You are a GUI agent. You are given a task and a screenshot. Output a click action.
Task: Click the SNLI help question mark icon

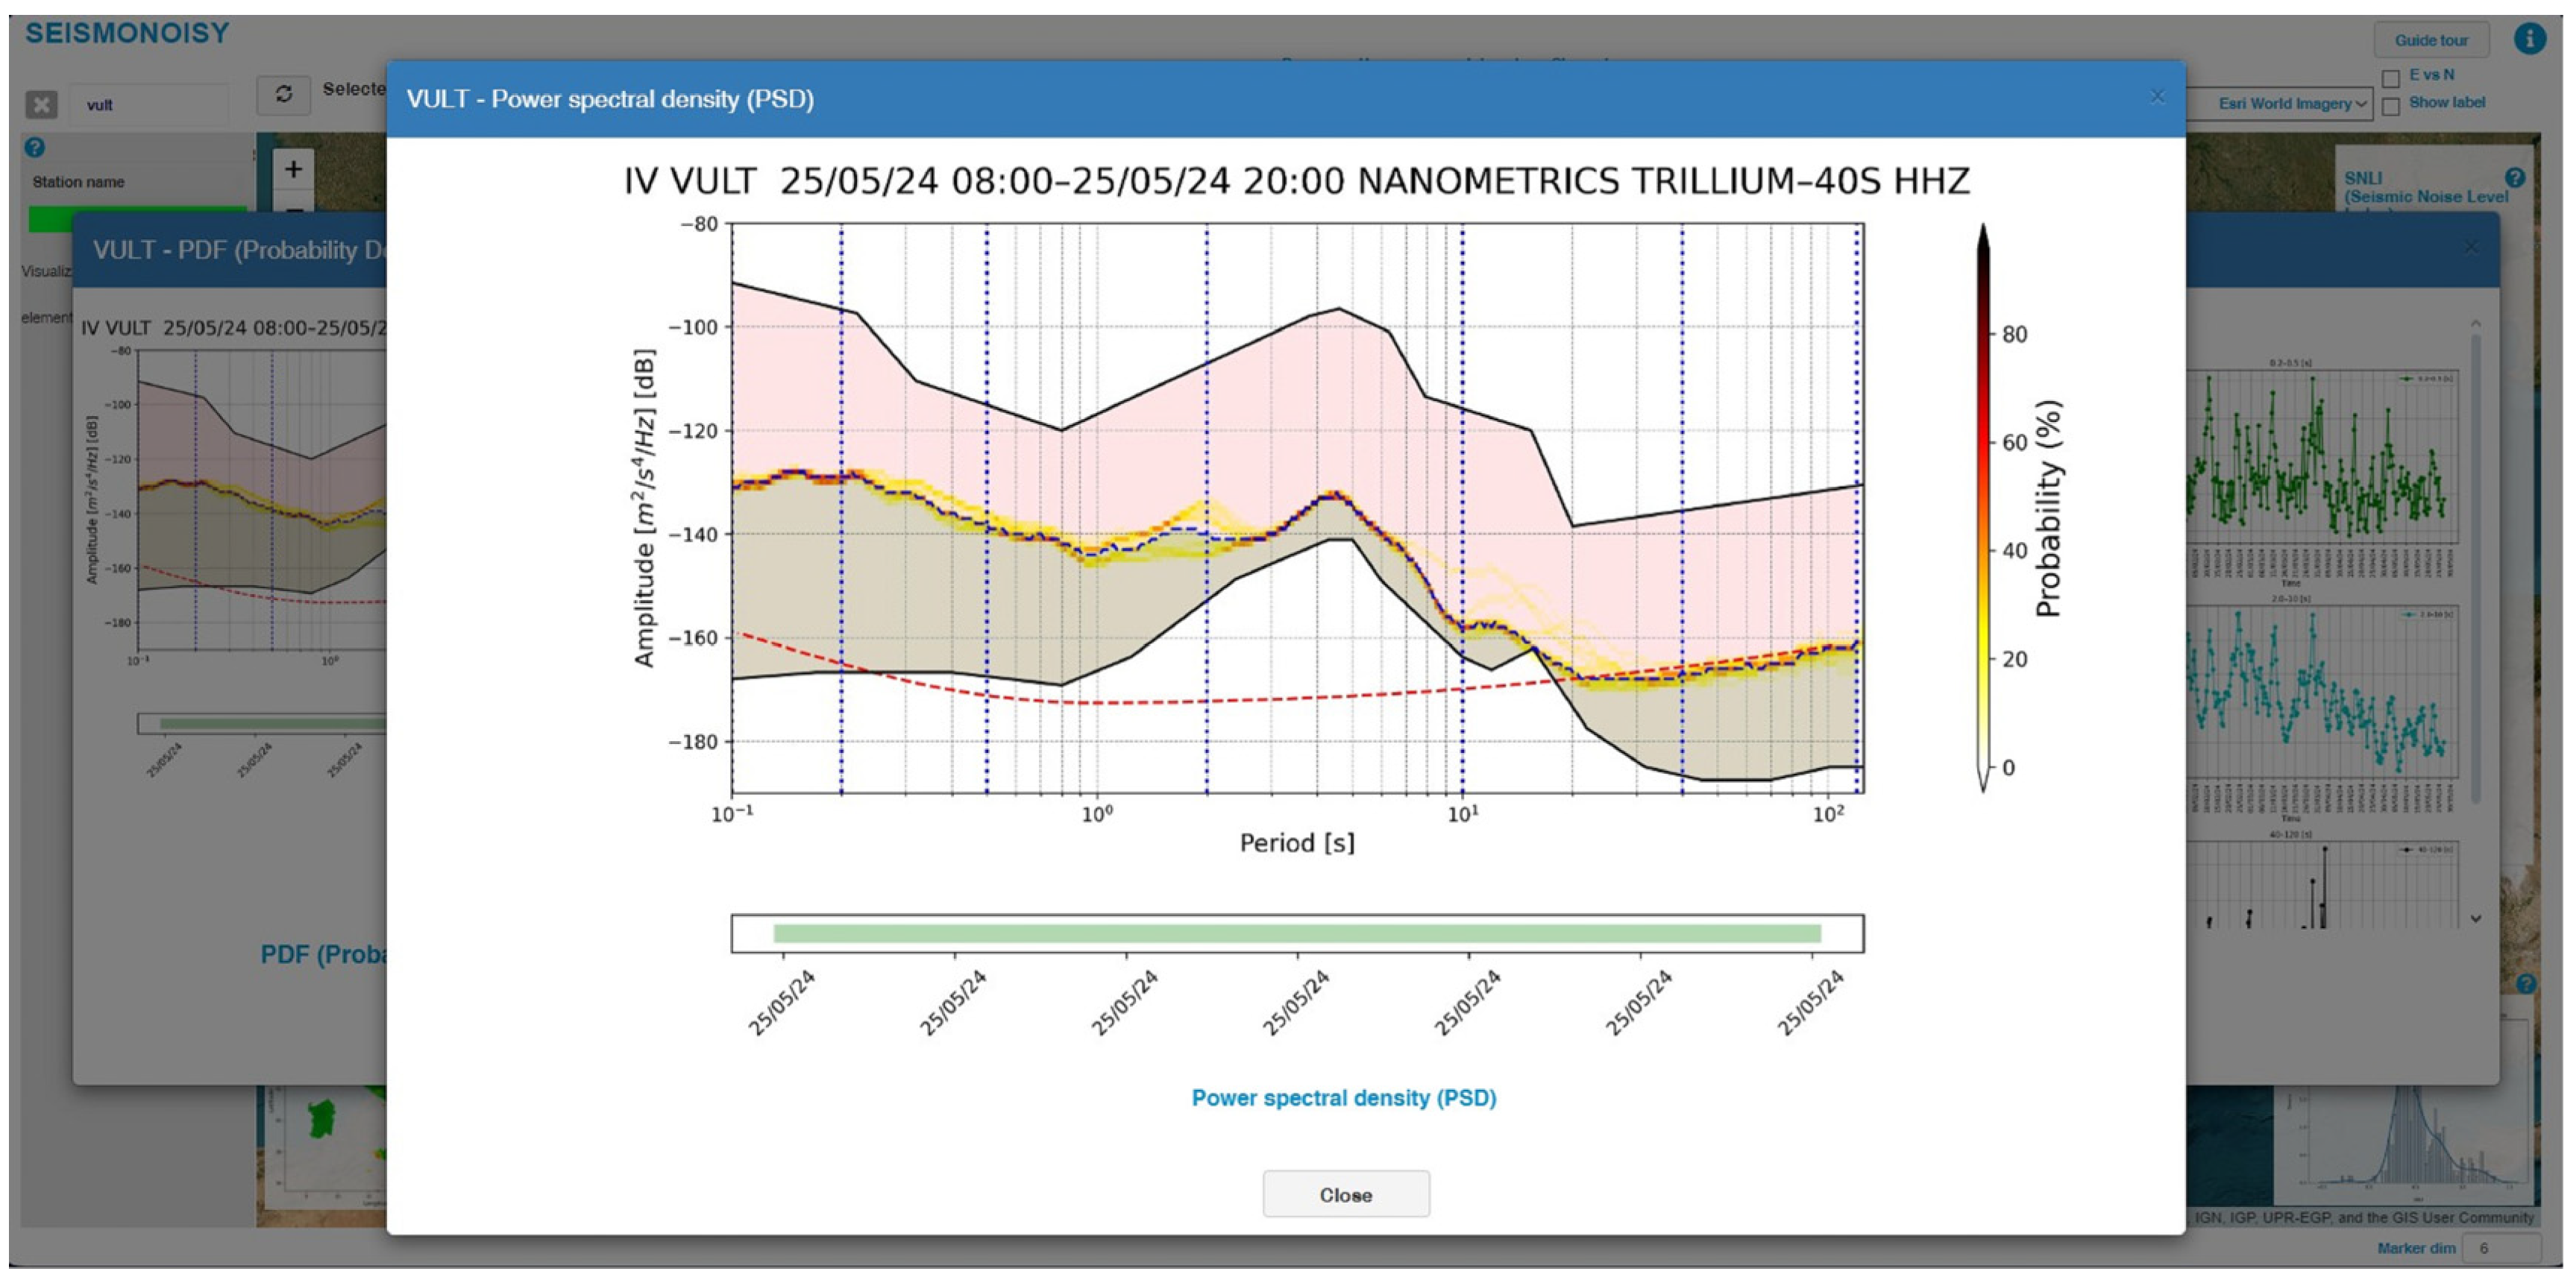click(x=2516, y=177)
